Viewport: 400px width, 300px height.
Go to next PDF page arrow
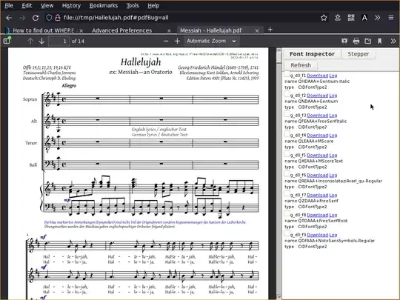point(41,41)
